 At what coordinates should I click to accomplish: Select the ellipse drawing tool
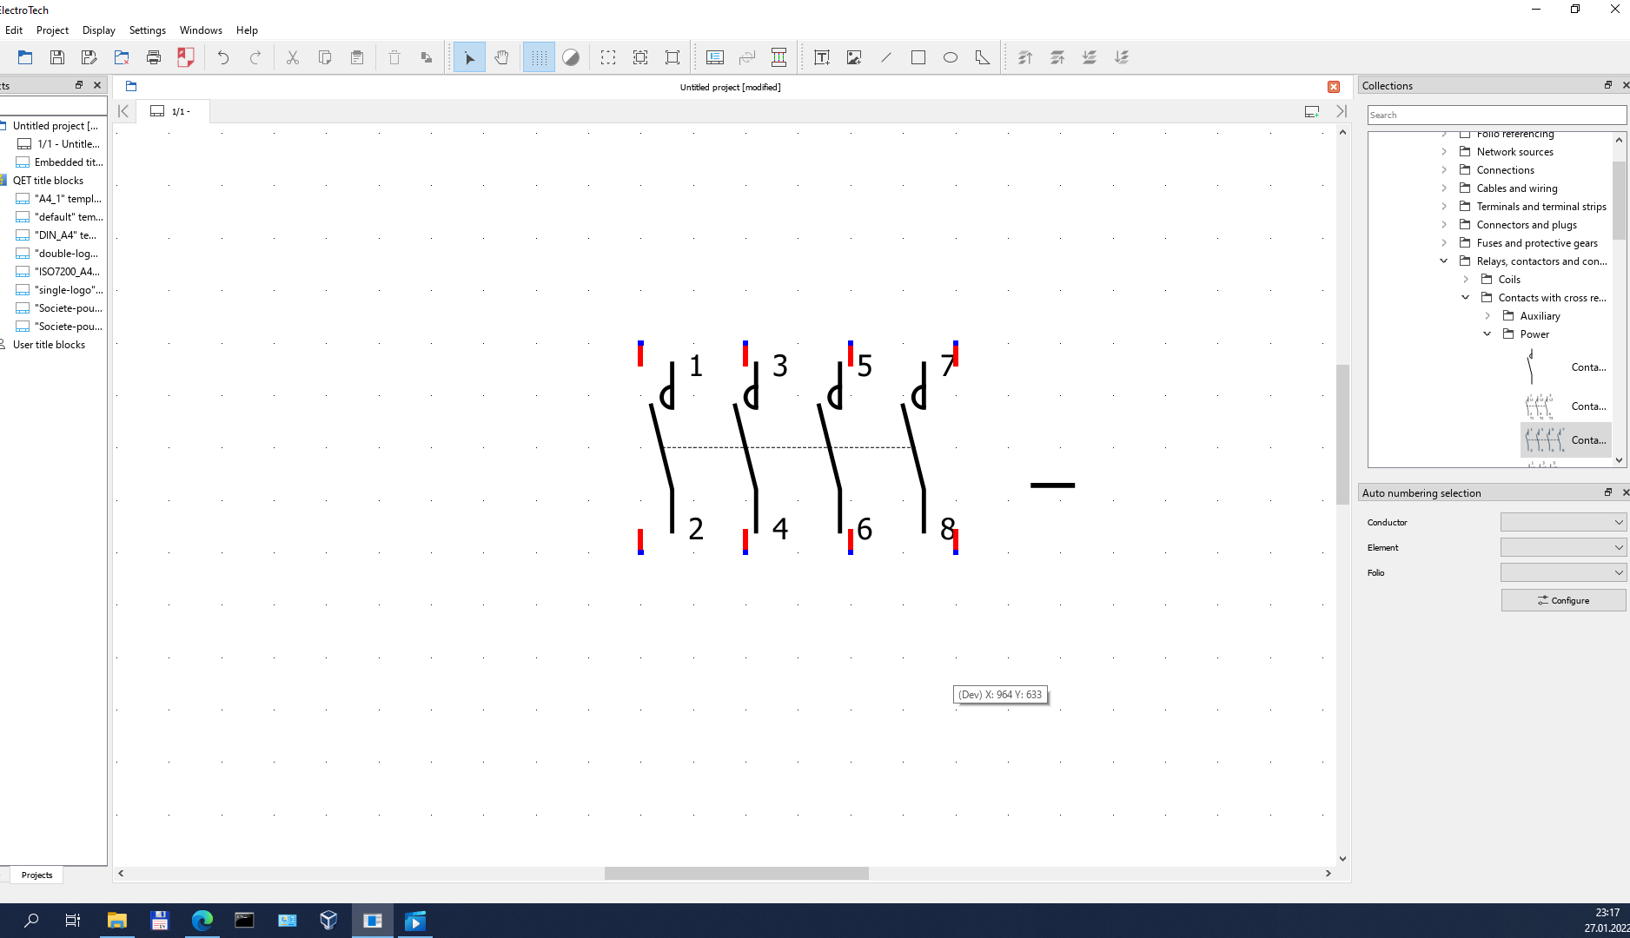point(951,57)
